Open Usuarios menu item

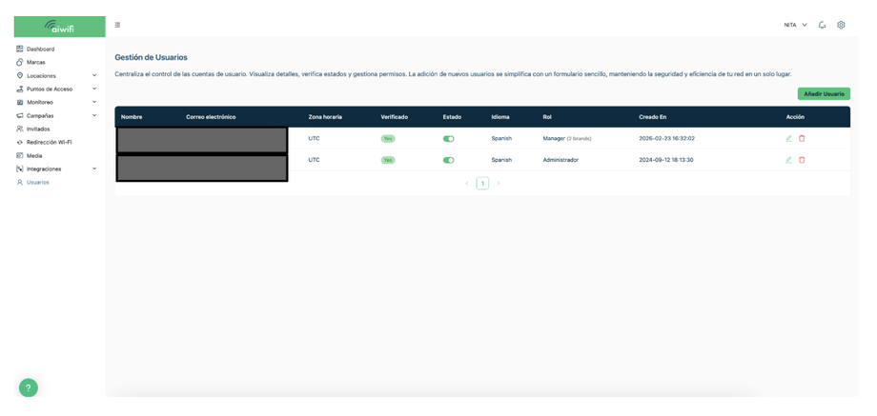[x=37, y=182]
